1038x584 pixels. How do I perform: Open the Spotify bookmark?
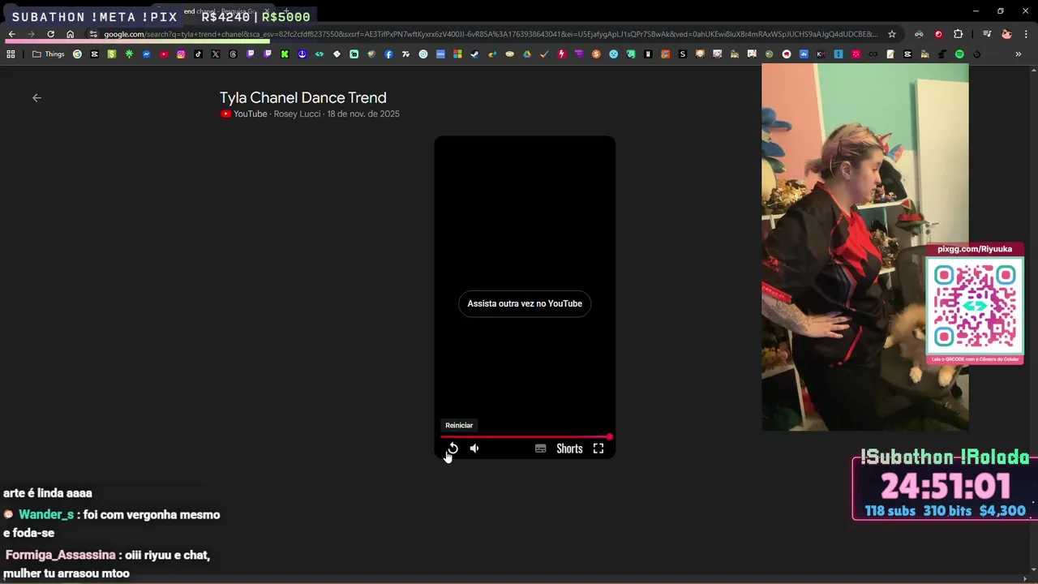[959, 54]
